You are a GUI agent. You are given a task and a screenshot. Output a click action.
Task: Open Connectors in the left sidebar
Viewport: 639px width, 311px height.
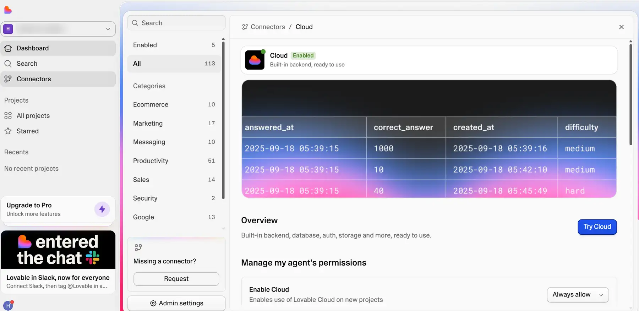58,79
